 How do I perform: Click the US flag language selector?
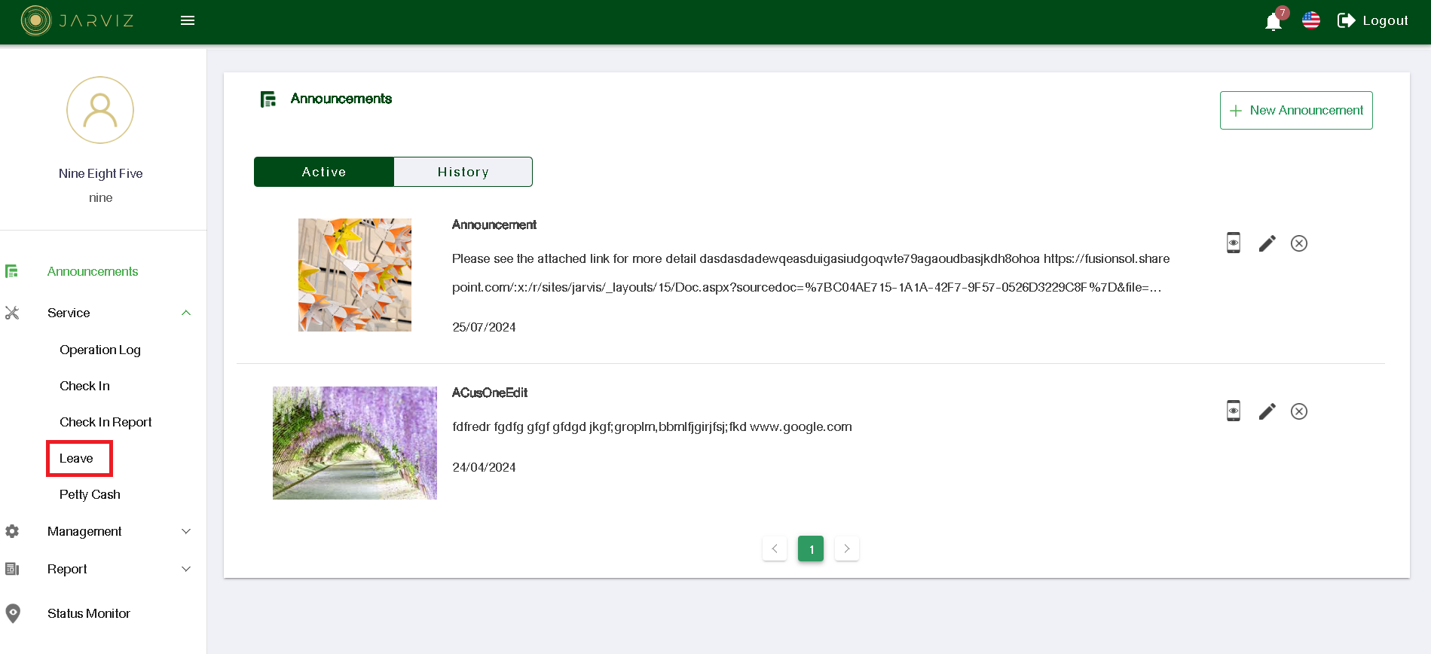point(1310,20)
